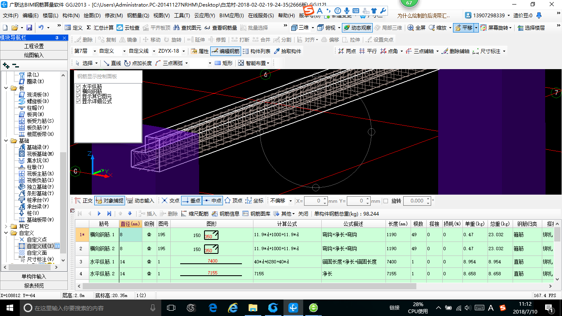Select 自定义线(X) tree item
The height and width of the screenshot is (316, 562).
coord(40,246)
